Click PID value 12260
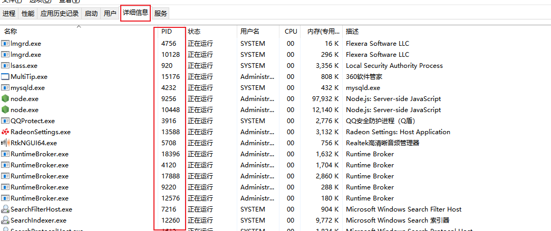Viewport: 551px width, 231px height. point(170,220)
